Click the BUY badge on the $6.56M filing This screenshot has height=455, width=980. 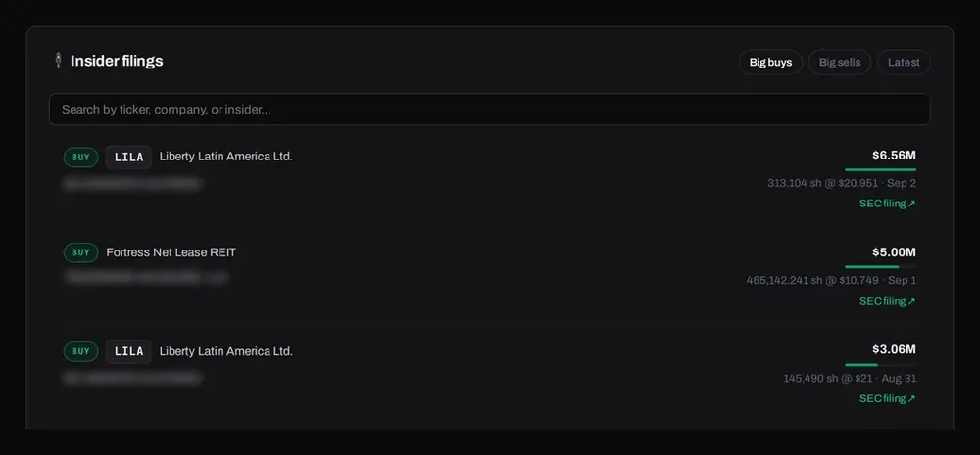click(80, 158)
